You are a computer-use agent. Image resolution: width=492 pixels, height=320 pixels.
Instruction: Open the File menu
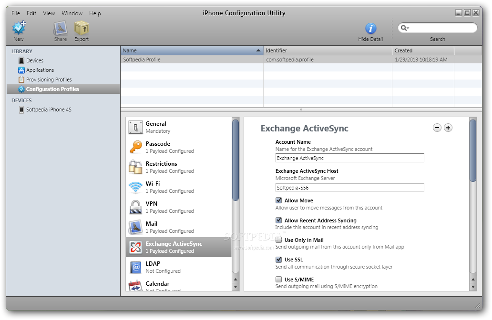click(16, 13)
